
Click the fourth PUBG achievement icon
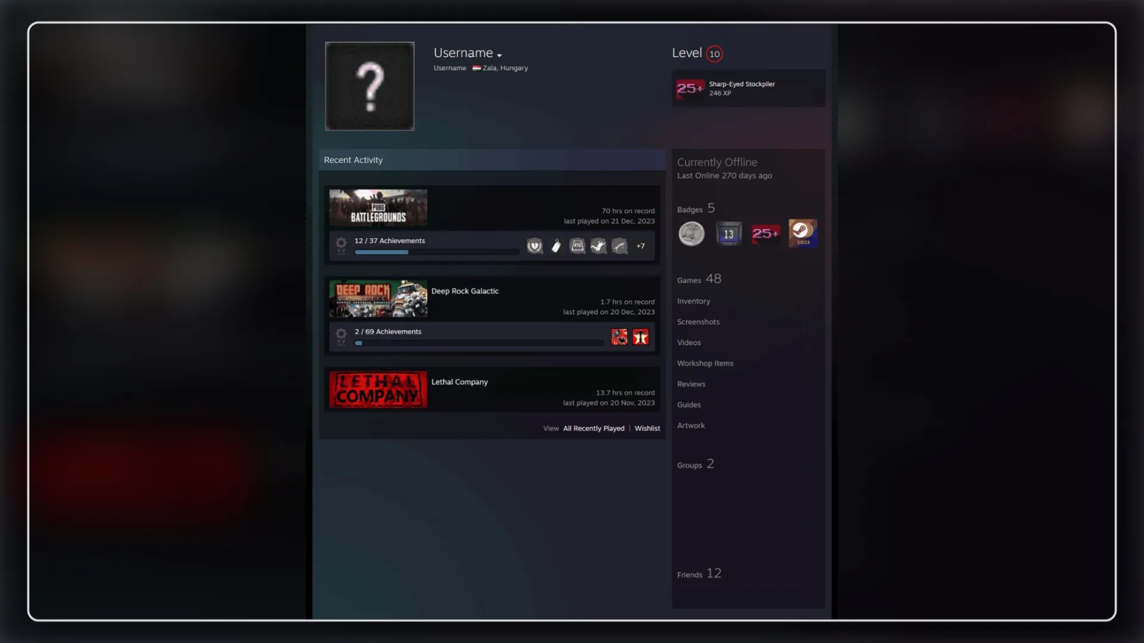click(x=598, y=246)
